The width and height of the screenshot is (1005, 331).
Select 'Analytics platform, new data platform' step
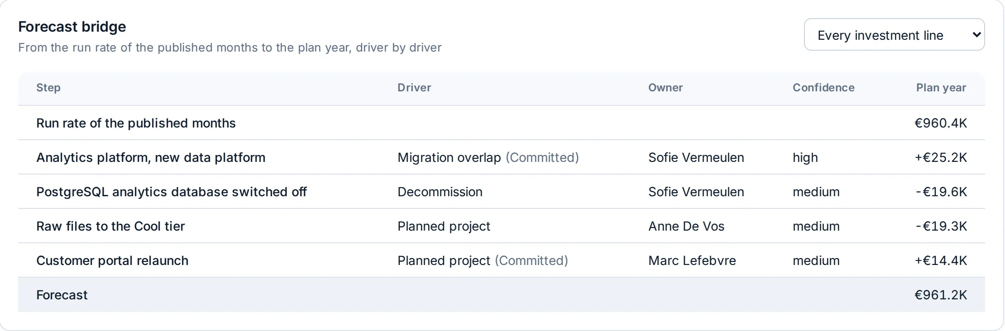click(151, 157)
